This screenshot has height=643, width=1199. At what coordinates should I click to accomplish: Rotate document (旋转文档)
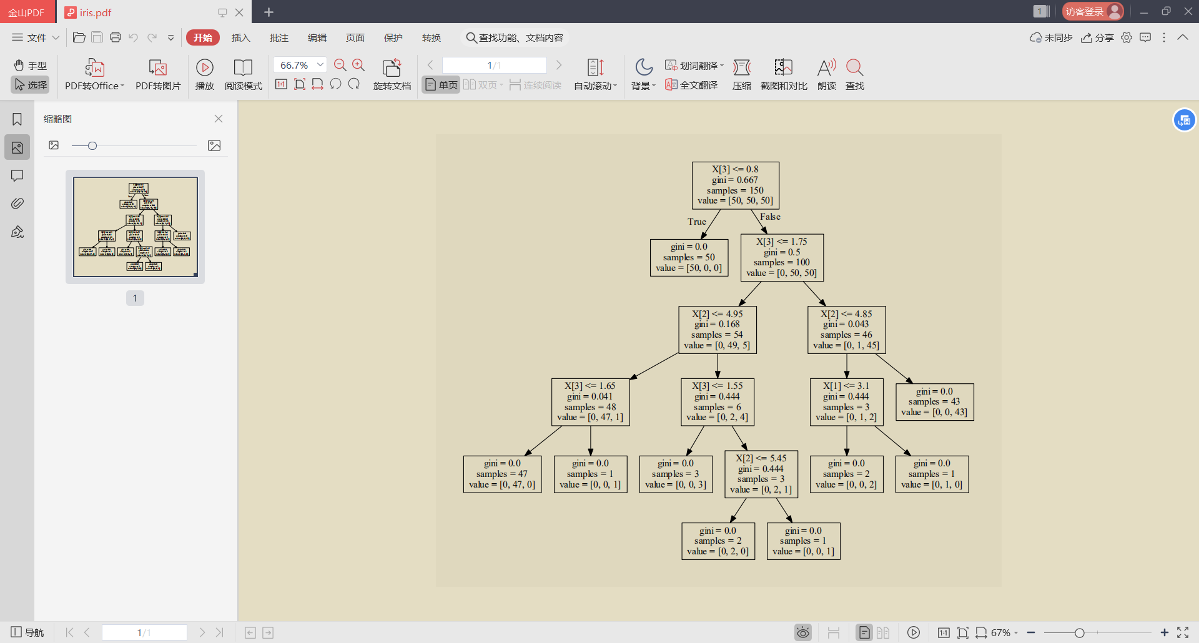click(392, 75)
